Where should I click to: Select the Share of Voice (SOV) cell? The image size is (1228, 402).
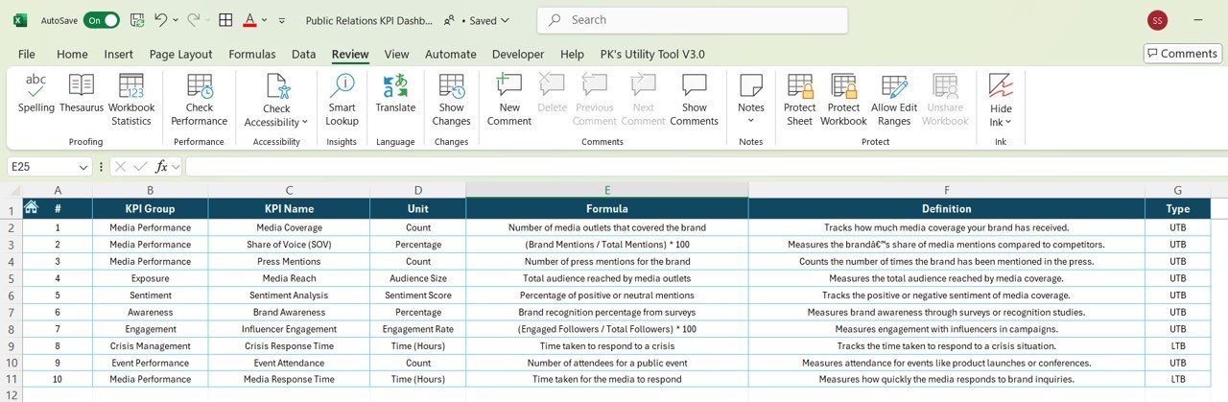[x=289, y=245]
